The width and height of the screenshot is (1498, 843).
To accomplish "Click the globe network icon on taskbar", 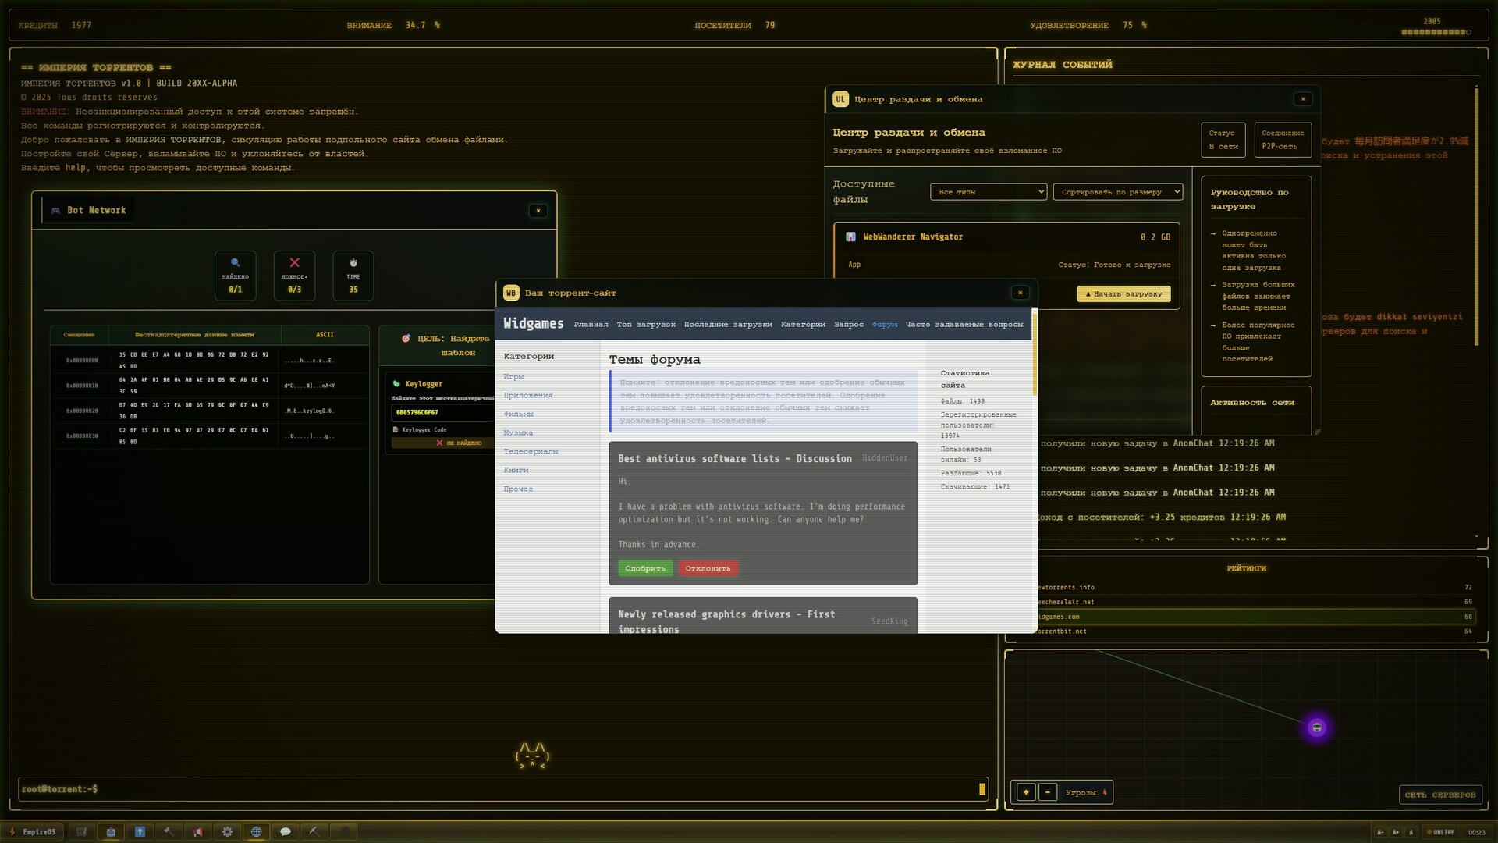I will pos(257,831).
